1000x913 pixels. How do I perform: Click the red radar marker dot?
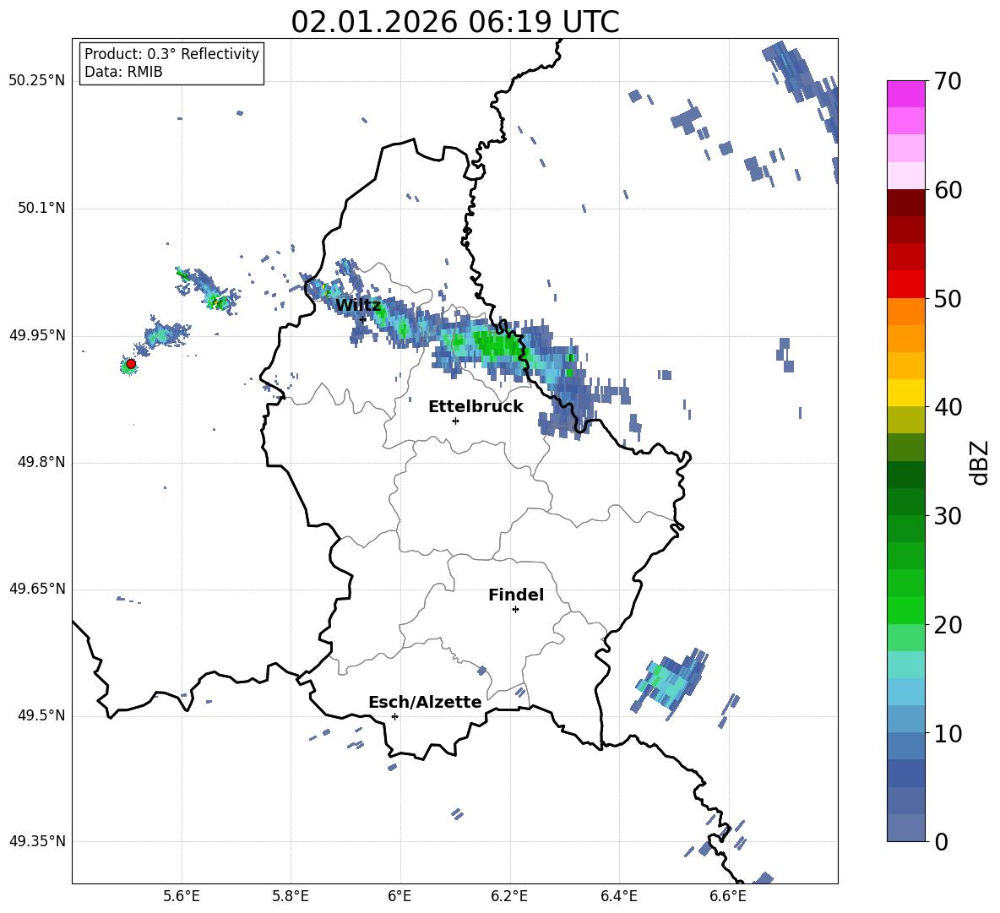[x=131, y=364]
